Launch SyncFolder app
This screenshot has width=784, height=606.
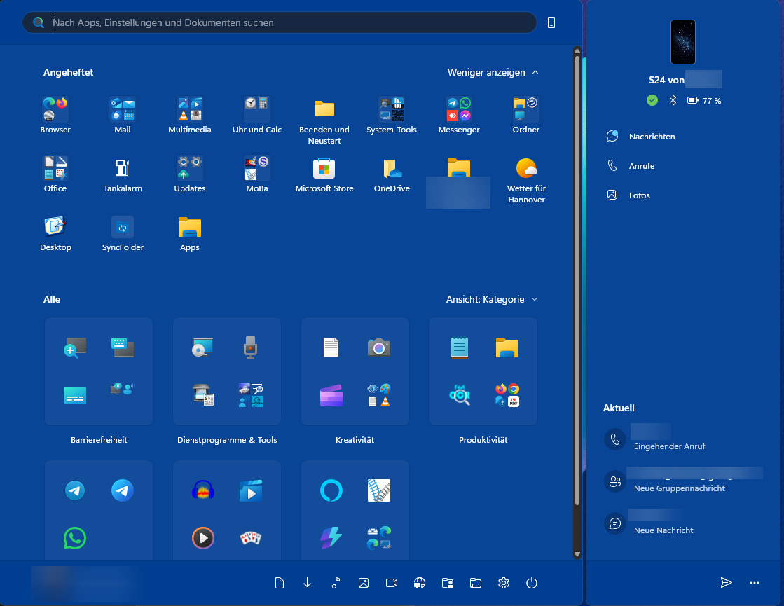pos(123,233)
